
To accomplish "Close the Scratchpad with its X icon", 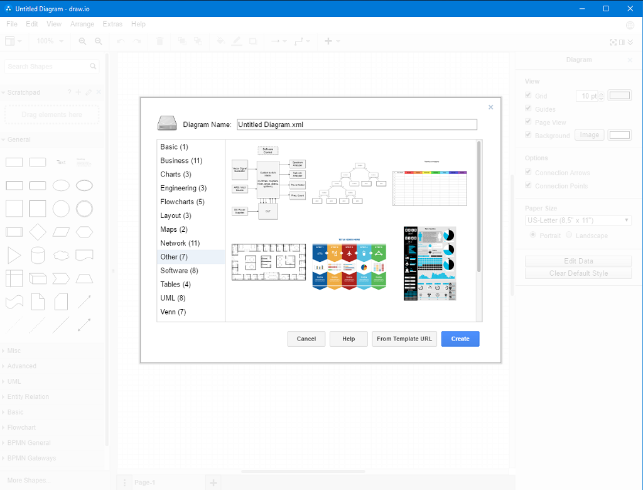I will [99, 92].
